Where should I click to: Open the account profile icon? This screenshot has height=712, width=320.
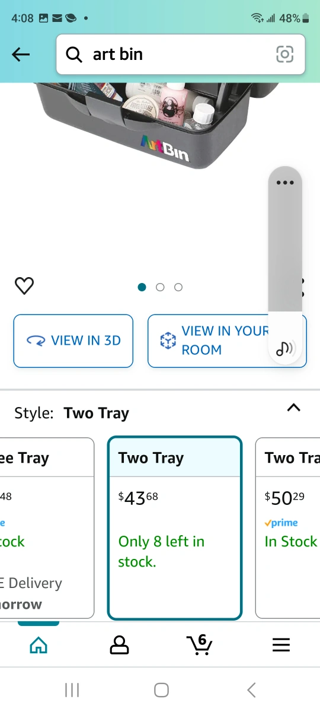119,645
